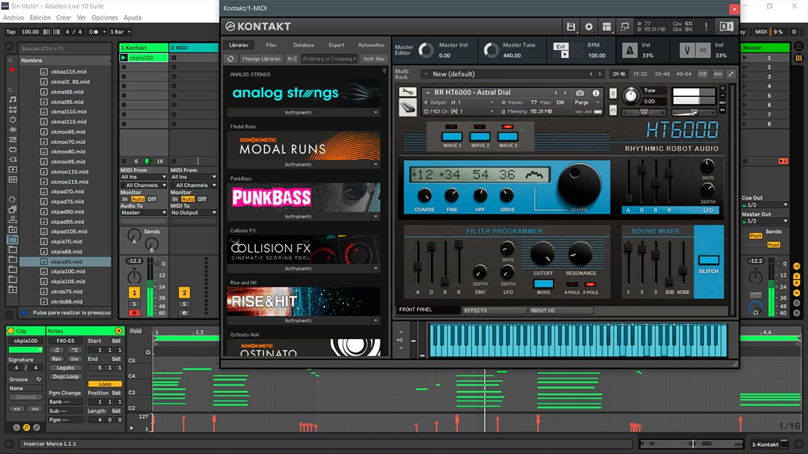Click the Rev notes button

[x=57, y=359]
